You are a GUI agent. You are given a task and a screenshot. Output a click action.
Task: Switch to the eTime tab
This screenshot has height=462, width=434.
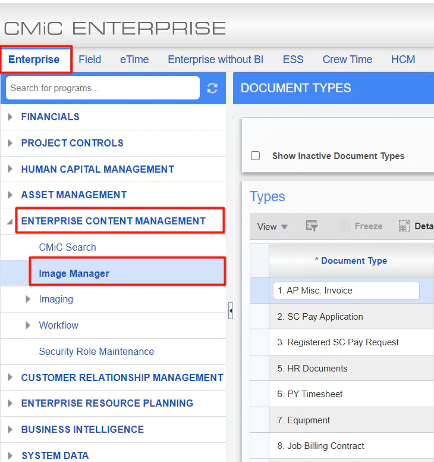134,60
